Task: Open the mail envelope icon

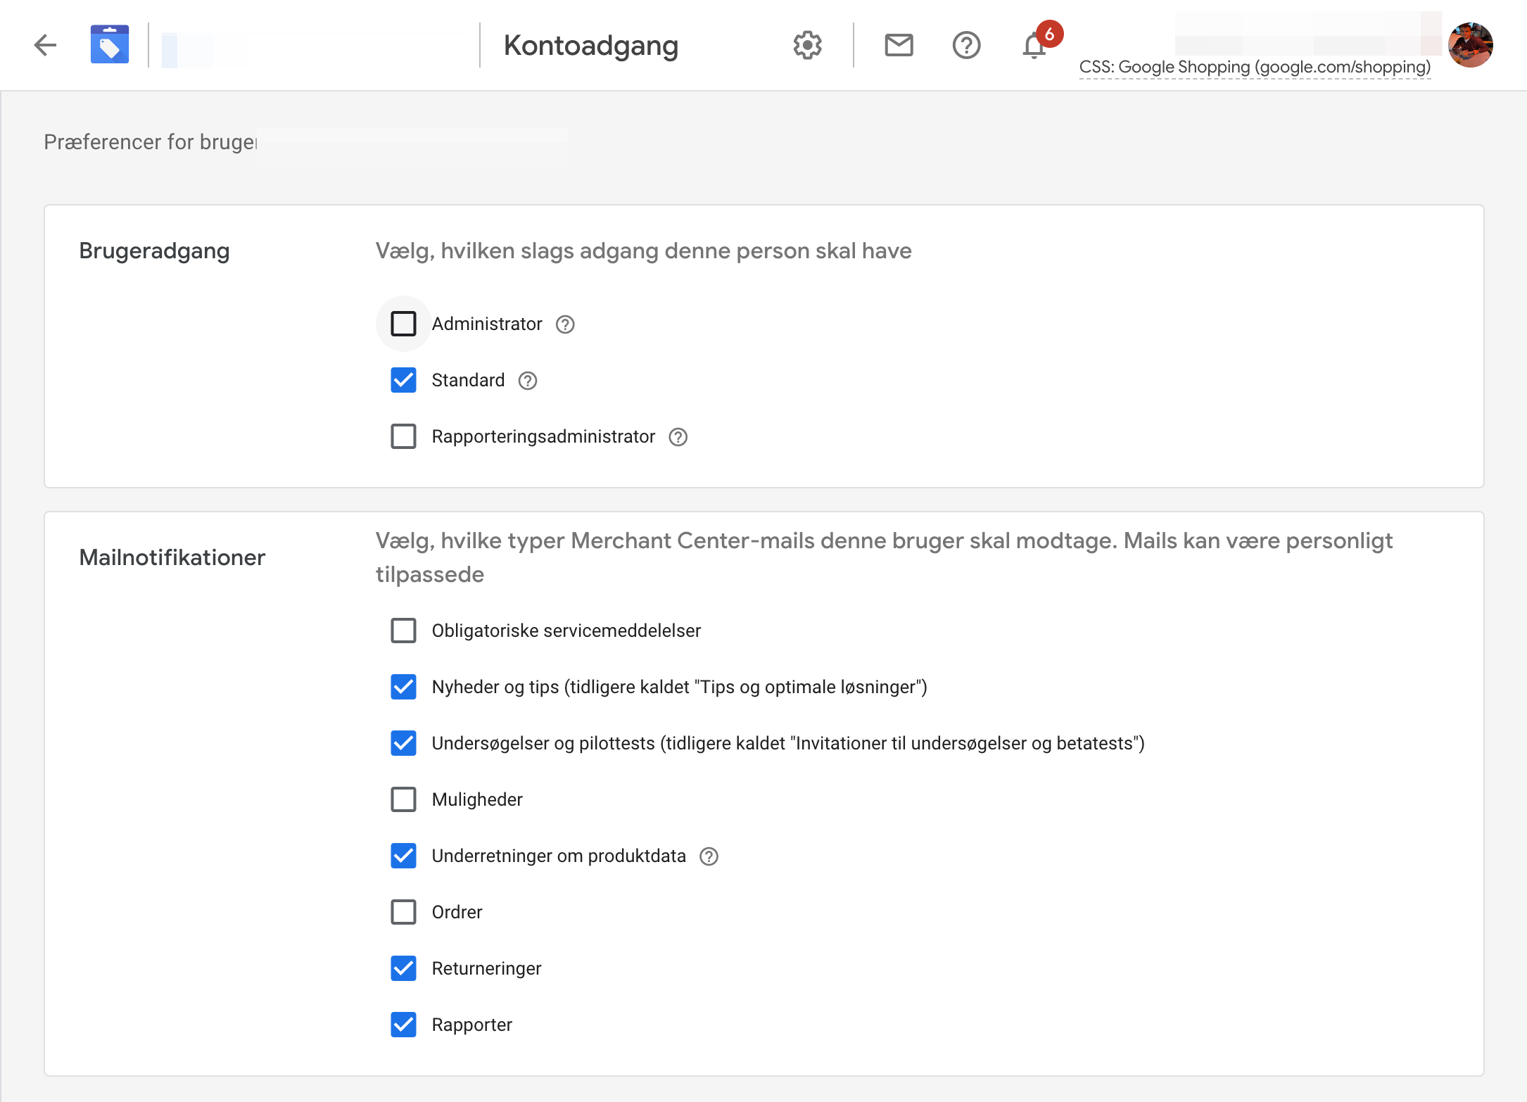Action: (x=899, y=45)
